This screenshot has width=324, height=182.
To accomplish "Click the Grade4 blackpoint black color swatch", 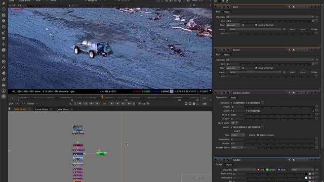I will [x=306, y=174].
